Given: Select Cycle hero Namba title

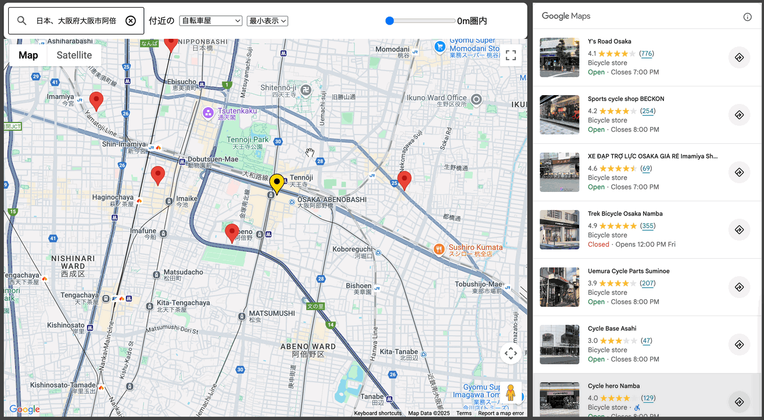Looking at the screenshot, I should (613, 386).
